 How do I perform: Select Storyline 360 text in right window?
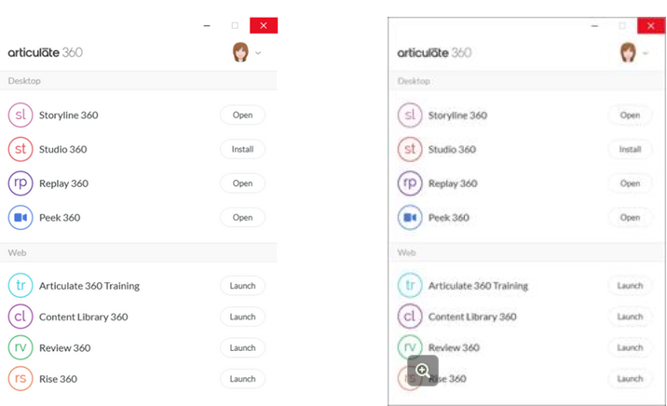[x=457, y=115]
